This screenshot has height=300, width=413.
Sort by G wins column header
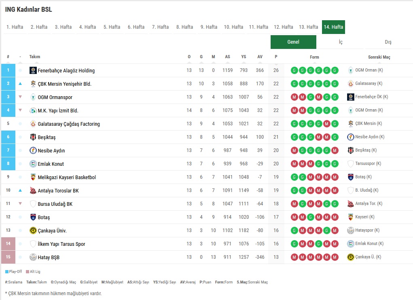pos(201,57)
